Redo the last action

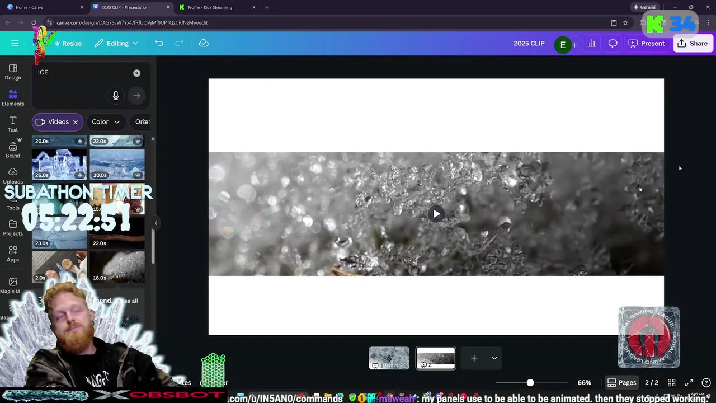[x=180, y=43]
